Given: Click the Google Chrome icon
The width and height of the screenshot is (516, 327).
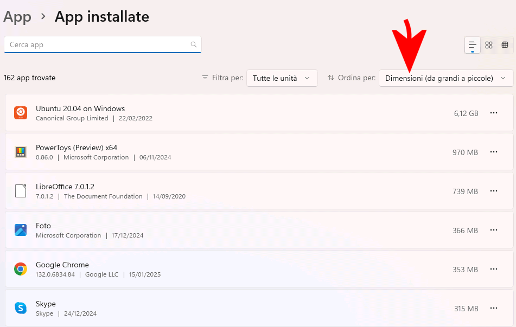Looking at the screenshot, I should pyautogui.click(x=21, y=269).
